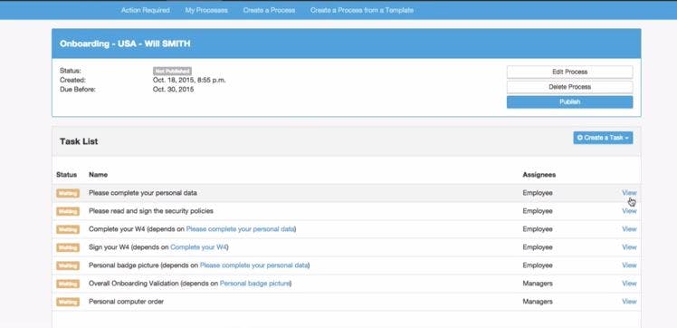View the security policies task
The image size is (677, 328).
629,211
